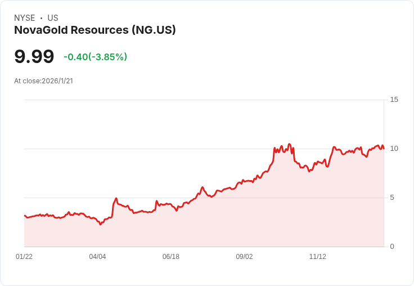This screenshot has height=286, width=414.
Task: Click the 09/02 date axis label
Action: [x=244, y=257]
